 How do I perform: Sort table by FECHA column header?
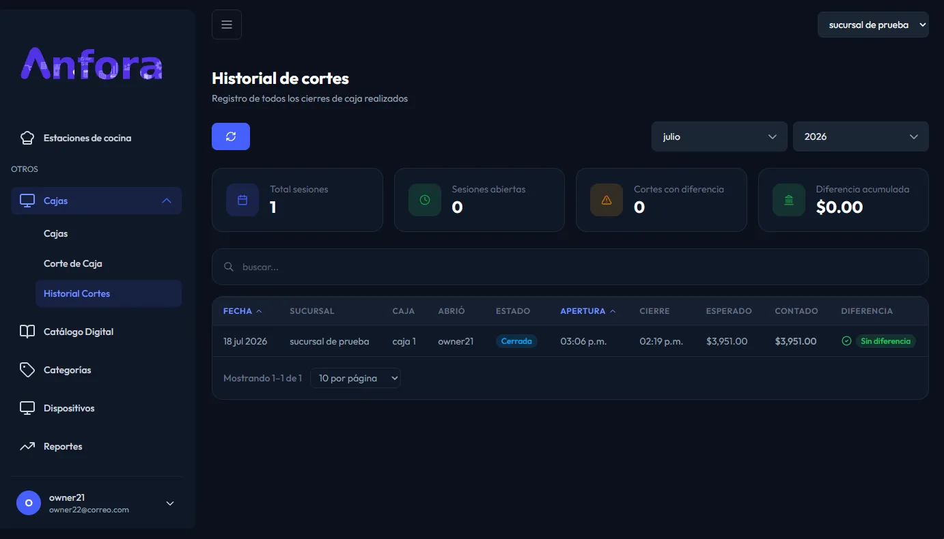pos(242,311)
